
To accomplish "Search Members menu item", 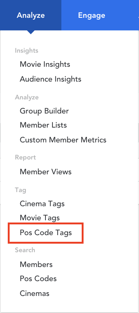I will click(36, 264).
